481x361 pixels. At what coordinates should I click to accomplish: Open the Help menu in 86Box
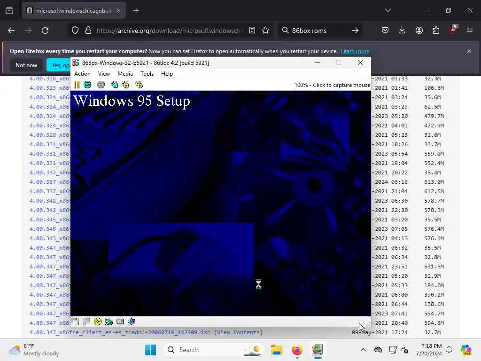pos(167,74)
